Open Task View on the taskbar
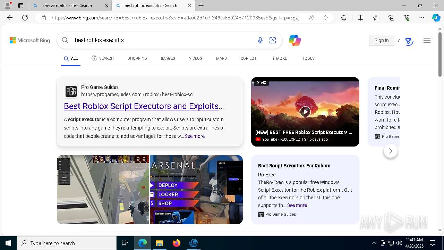The image size is (444, 250). (x=125, y=243)
